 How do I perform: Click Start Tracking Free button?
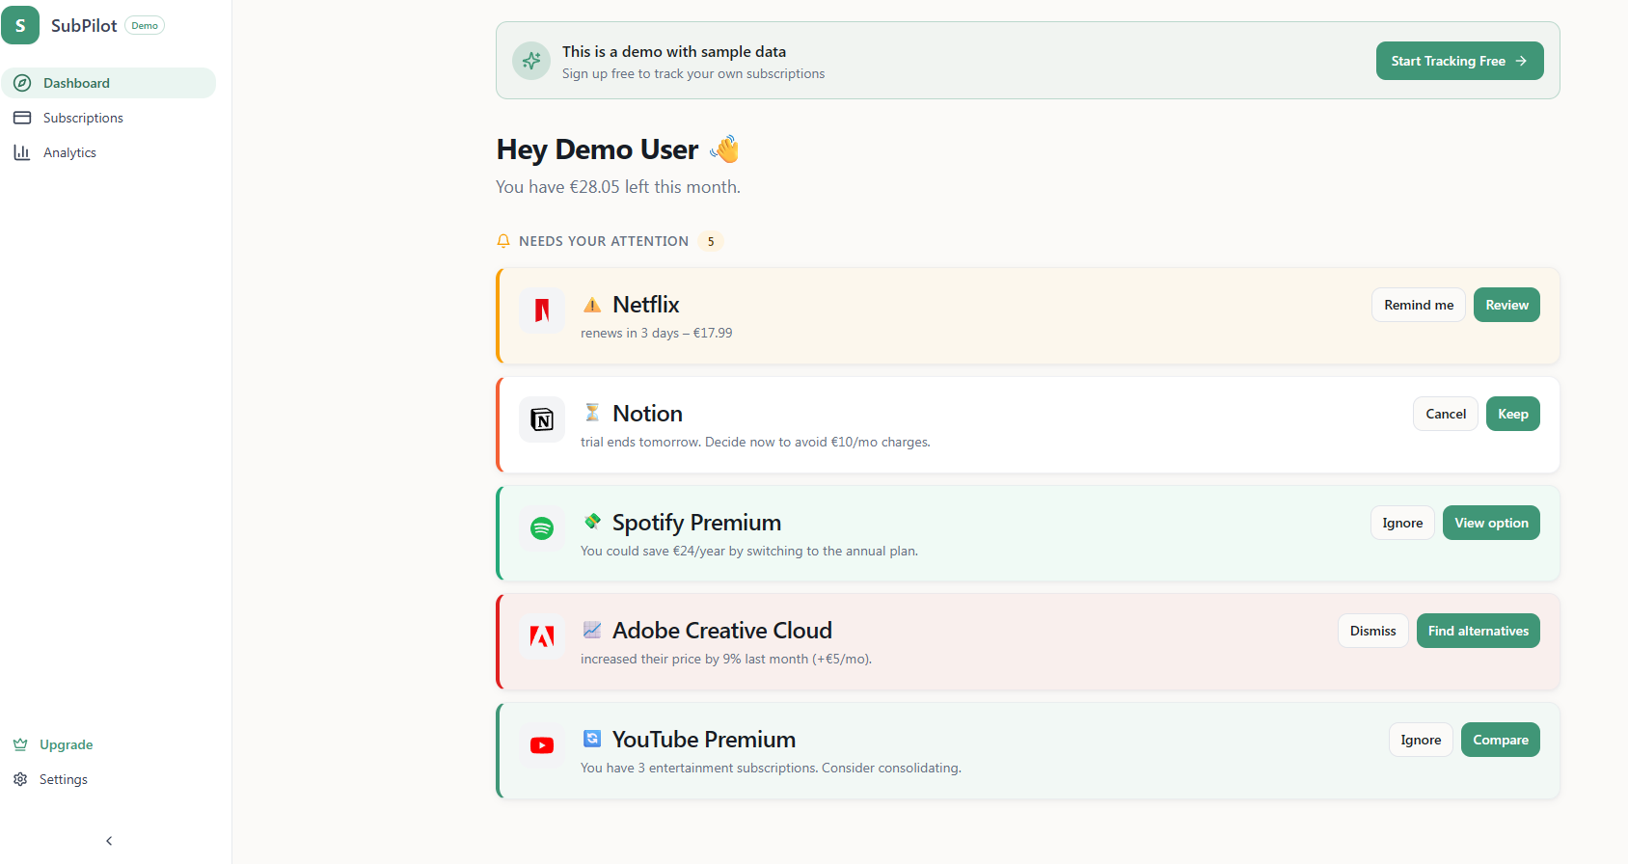pos(1459,61)
